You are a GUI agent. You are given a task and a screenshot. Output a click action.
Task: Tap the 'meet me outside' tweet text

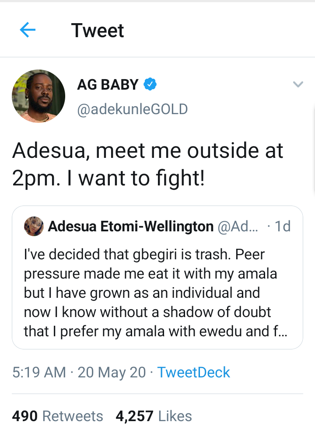point(148,164)
